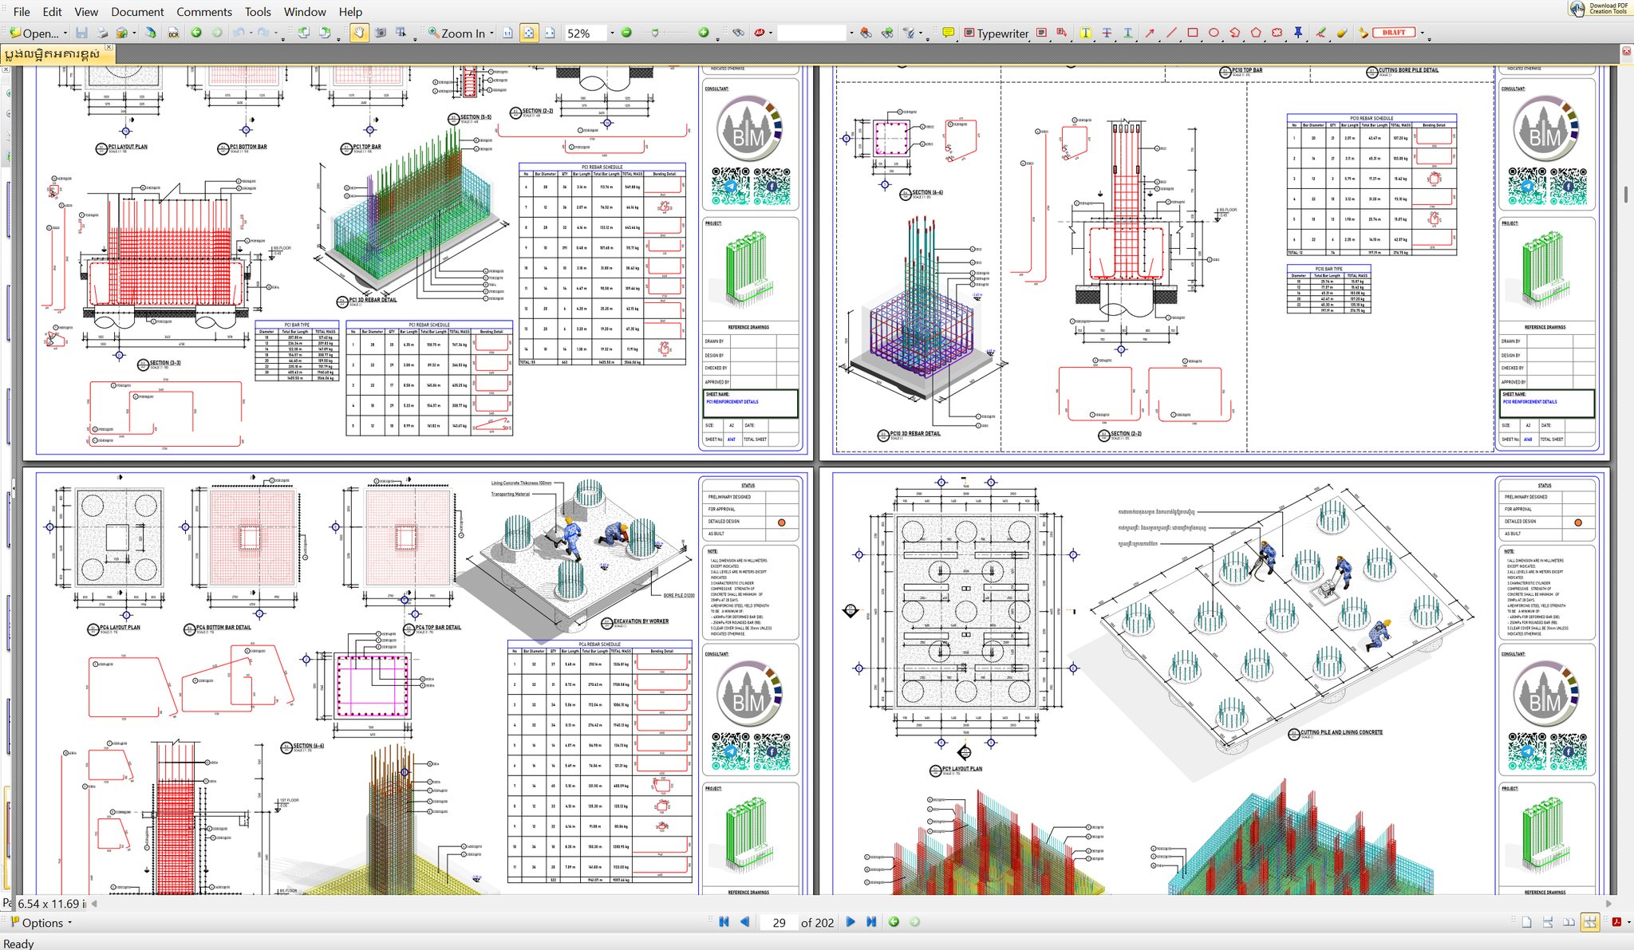Click the red Zoom Out minus button
This screenshot has height=950, width=1634.
626,33
